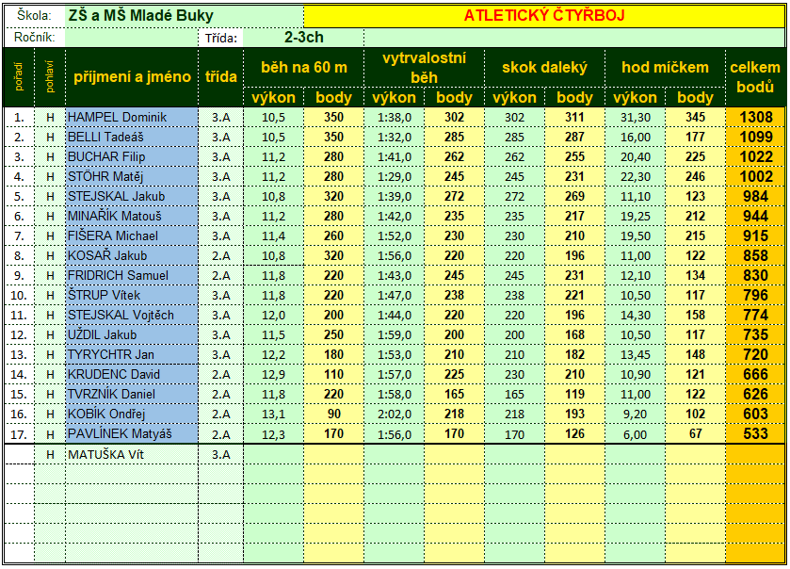790x569 pixels.
Task: Click the 20,40 ball throw for BUCHAR
Action: pos(635,156)
